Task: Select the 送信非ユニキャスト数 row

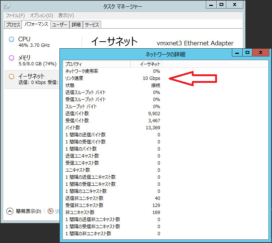Action: 113,198
